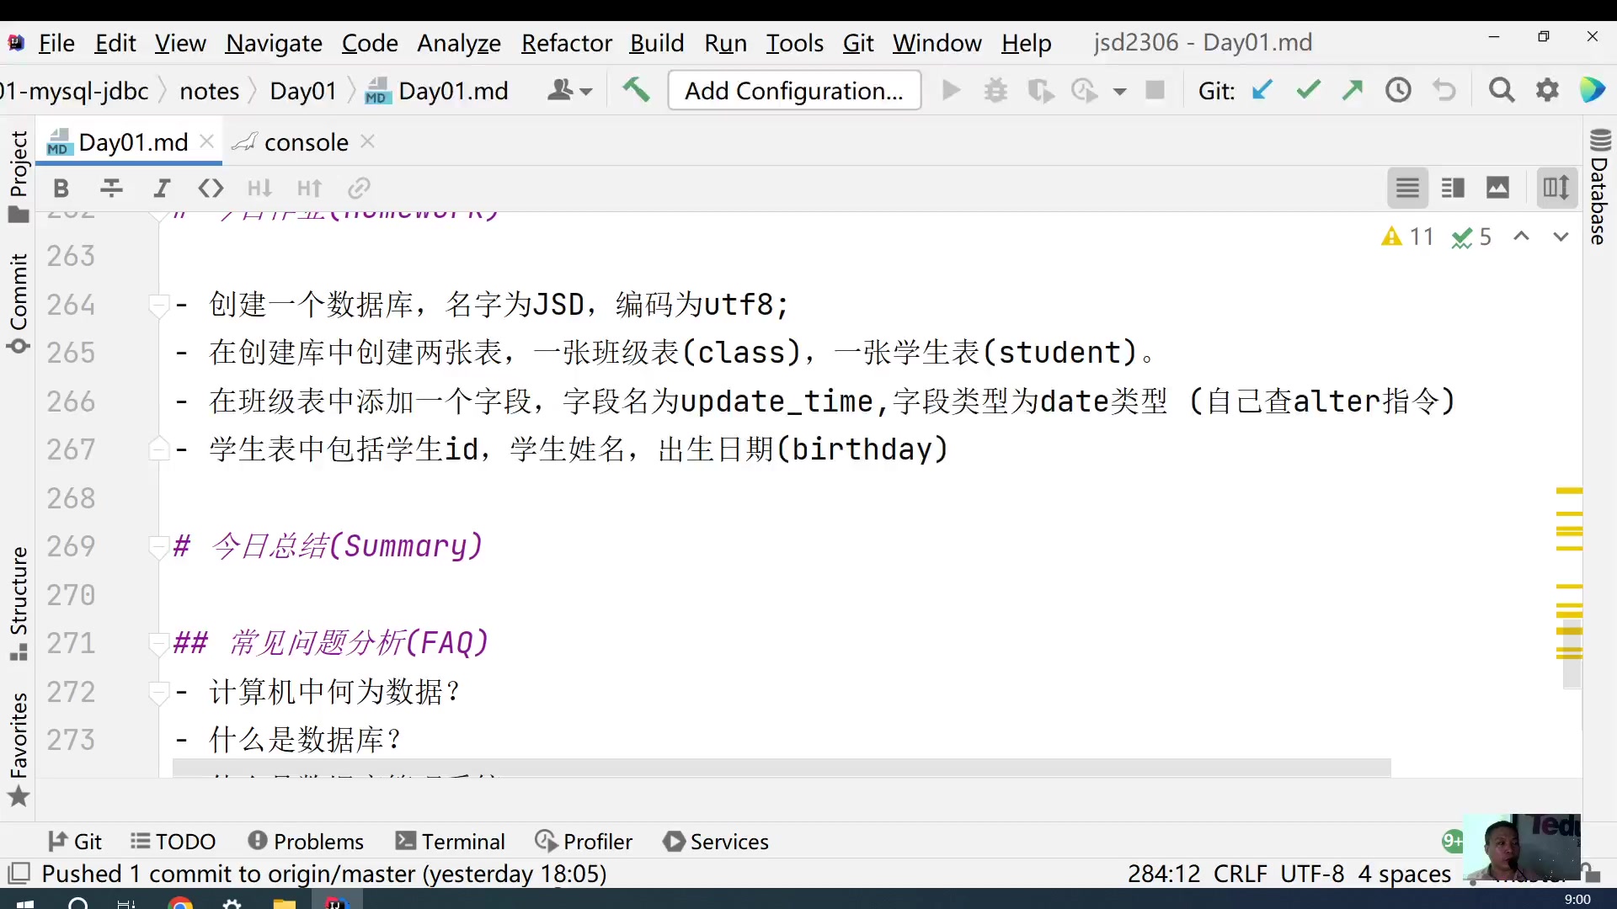Image resolution: width=1617 pixels, height=909 pixels.
Task: Insert inline code formatting
Action: point(211,189)
